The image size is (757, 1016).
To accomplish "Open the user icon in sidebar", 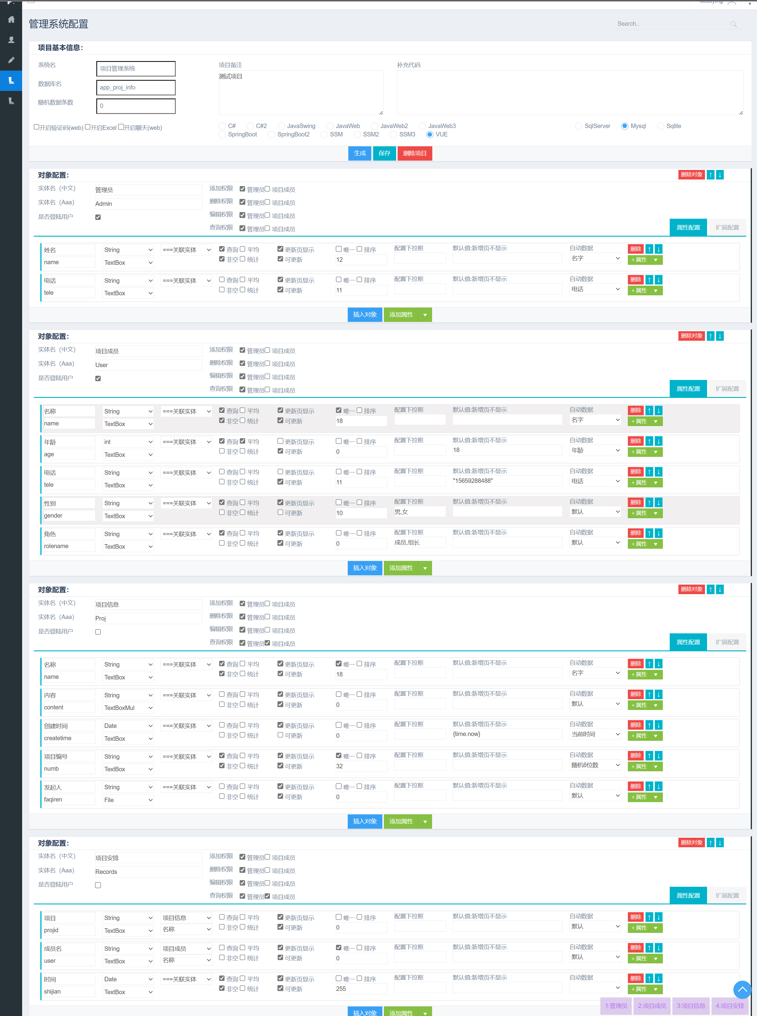I will (11, 40).
